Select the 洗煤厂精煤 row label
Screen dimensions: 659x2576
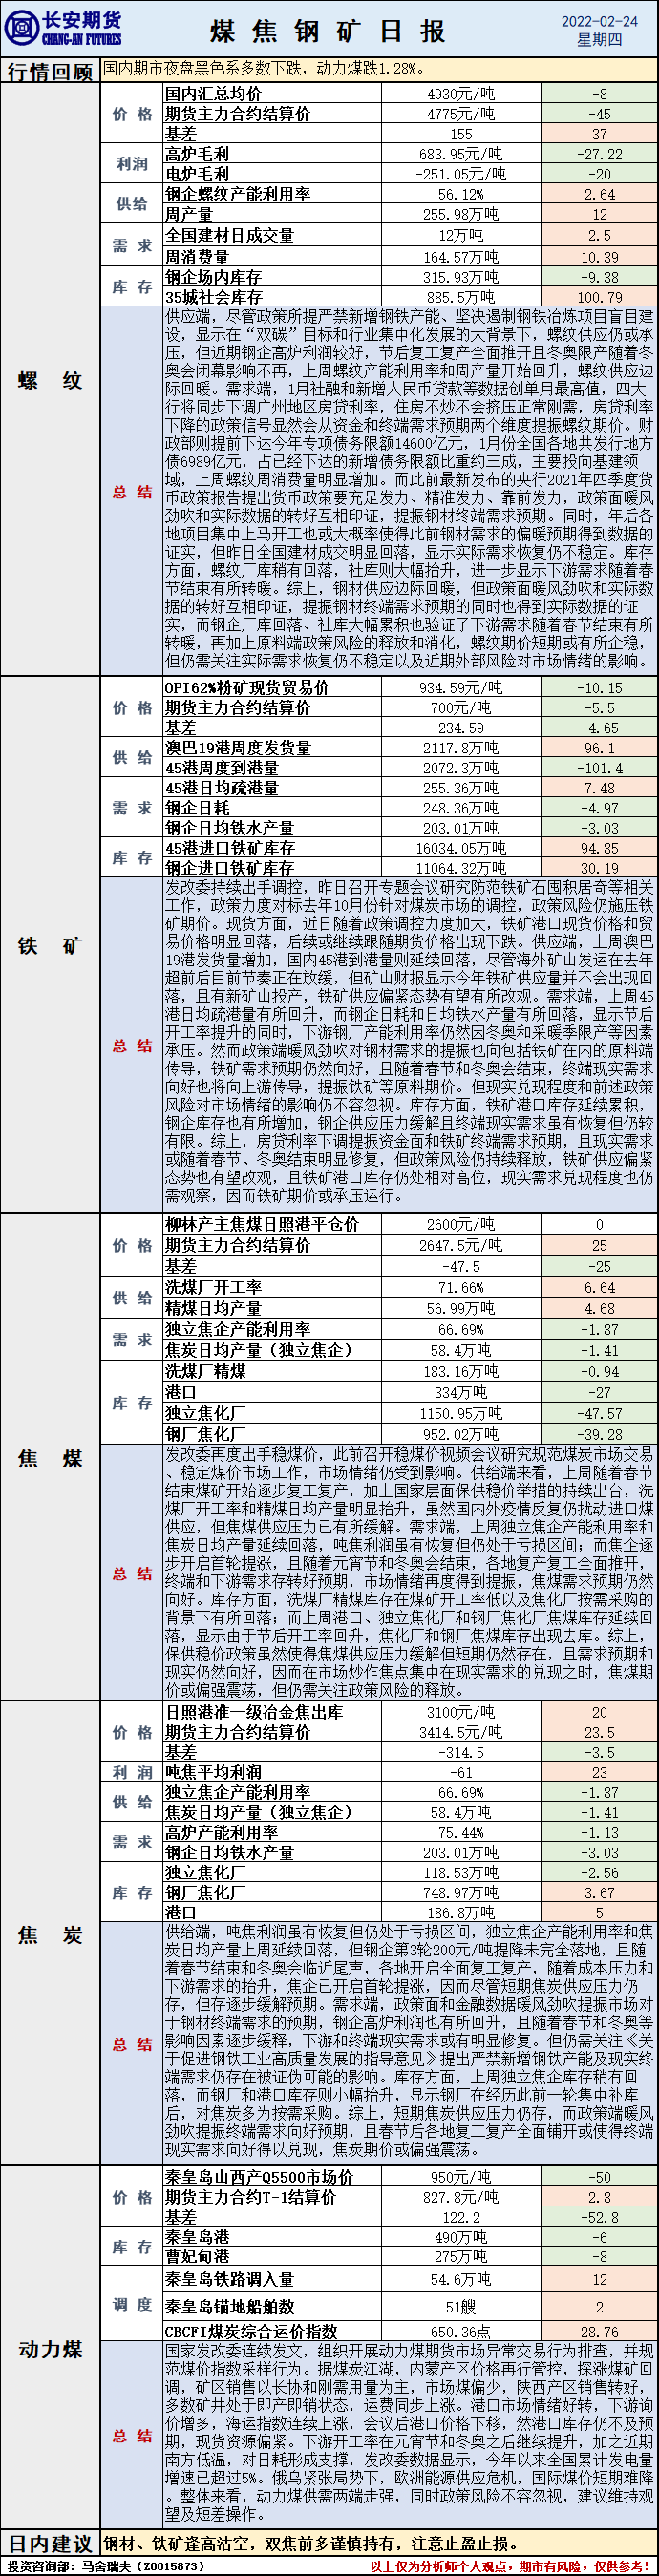[205, 1371]
